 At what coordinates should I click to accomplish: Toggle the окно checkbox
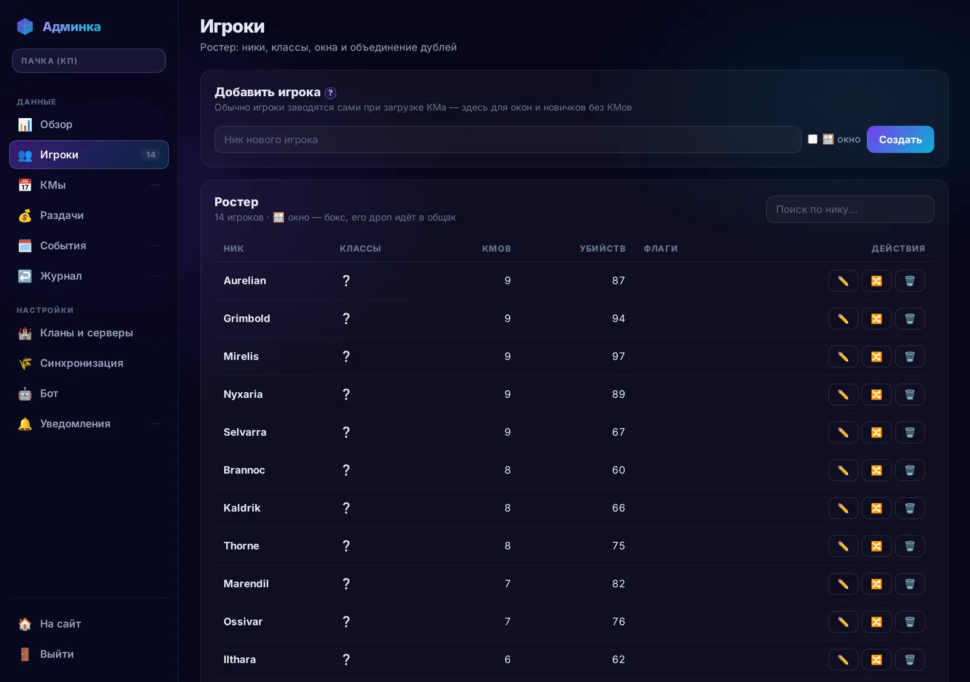click(812, 139)
